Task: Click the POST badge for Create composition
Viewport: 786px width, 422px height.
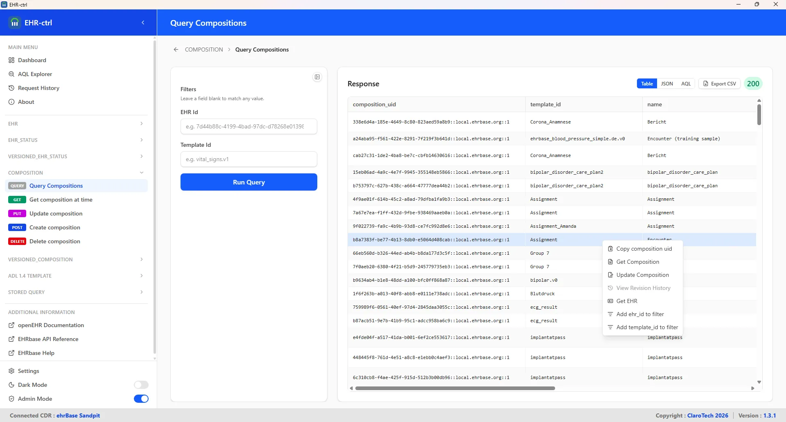Action: [17, 227]
